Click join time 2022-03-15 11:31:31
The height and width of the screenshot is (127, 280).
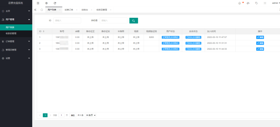click(217, 43)
